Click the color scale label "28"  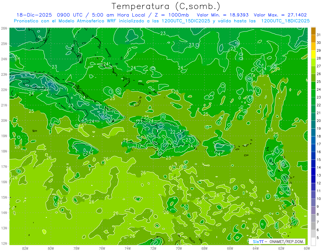coord(319,58)
